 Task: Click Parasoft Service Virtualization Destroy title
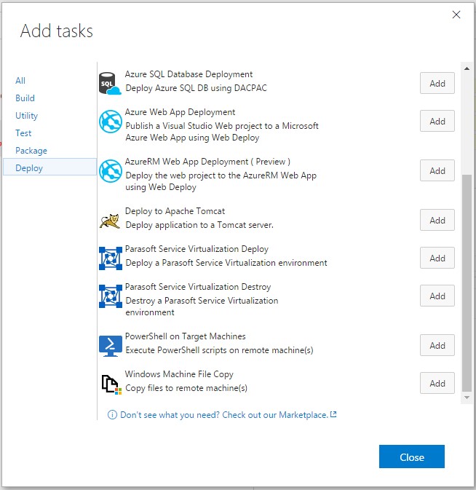(198, 287)
